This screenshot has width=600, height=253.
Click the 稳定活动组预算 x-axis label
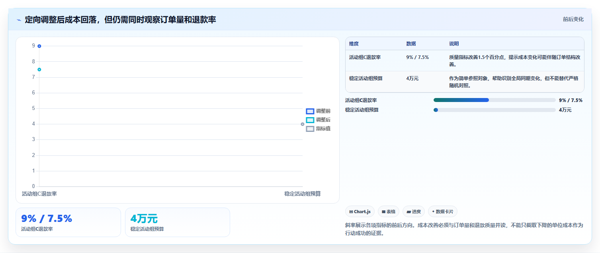point(303,194)
